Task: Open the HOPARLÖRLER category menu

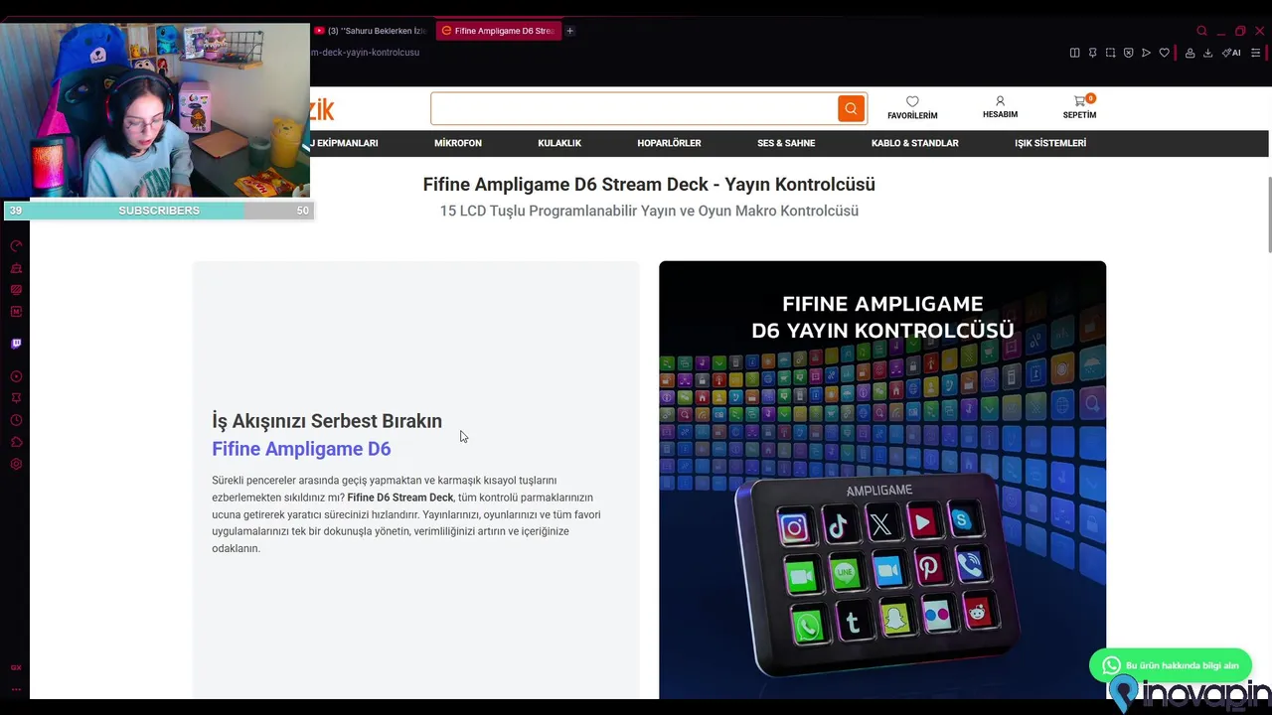Action: (669, 143)
